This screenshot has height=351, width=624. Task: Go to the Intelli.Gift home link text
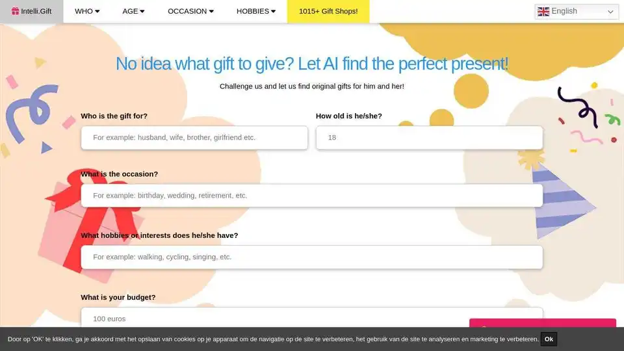(36, 11)
